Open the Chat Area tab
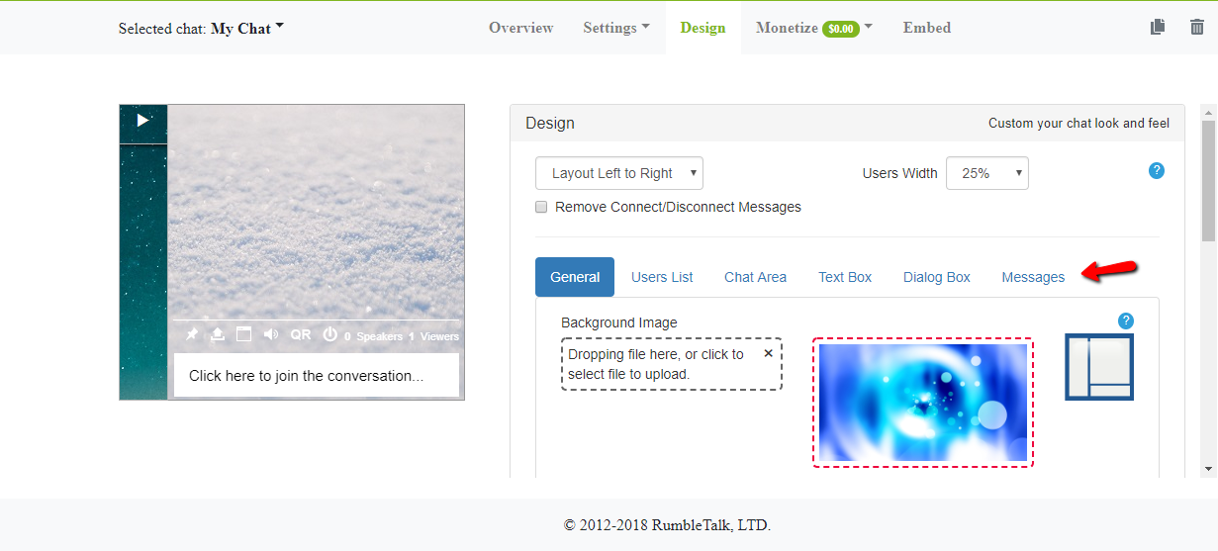The image size is (1218, 551). coord(755,277)
